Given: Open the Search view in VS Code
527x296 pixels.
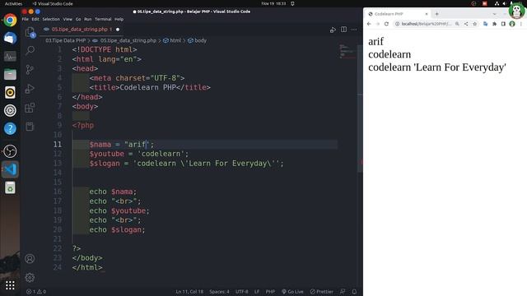Looking at the screenshot, I should click(30, 50).
